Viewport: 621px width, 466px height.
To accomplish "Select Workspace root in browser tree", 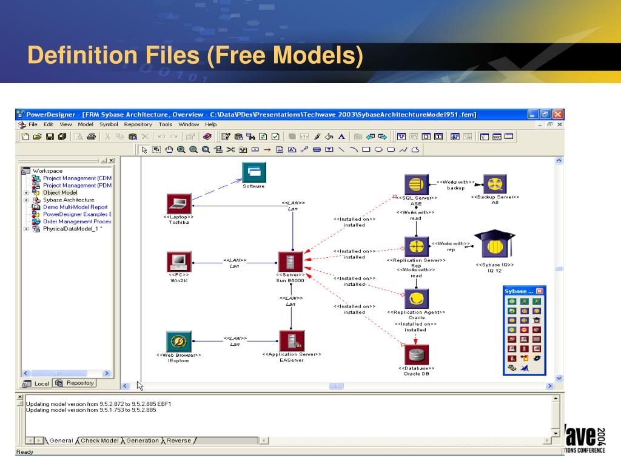I will (x=47, y=171).
